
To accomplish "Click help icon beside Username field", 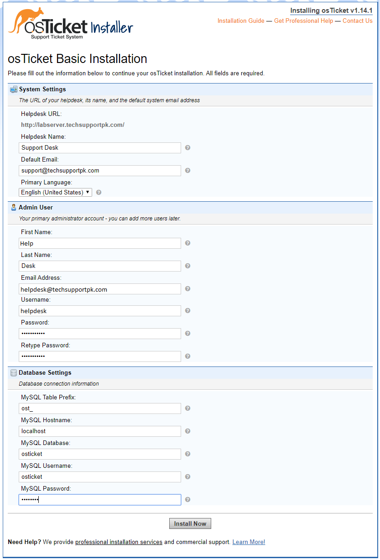I will (187, 311).
